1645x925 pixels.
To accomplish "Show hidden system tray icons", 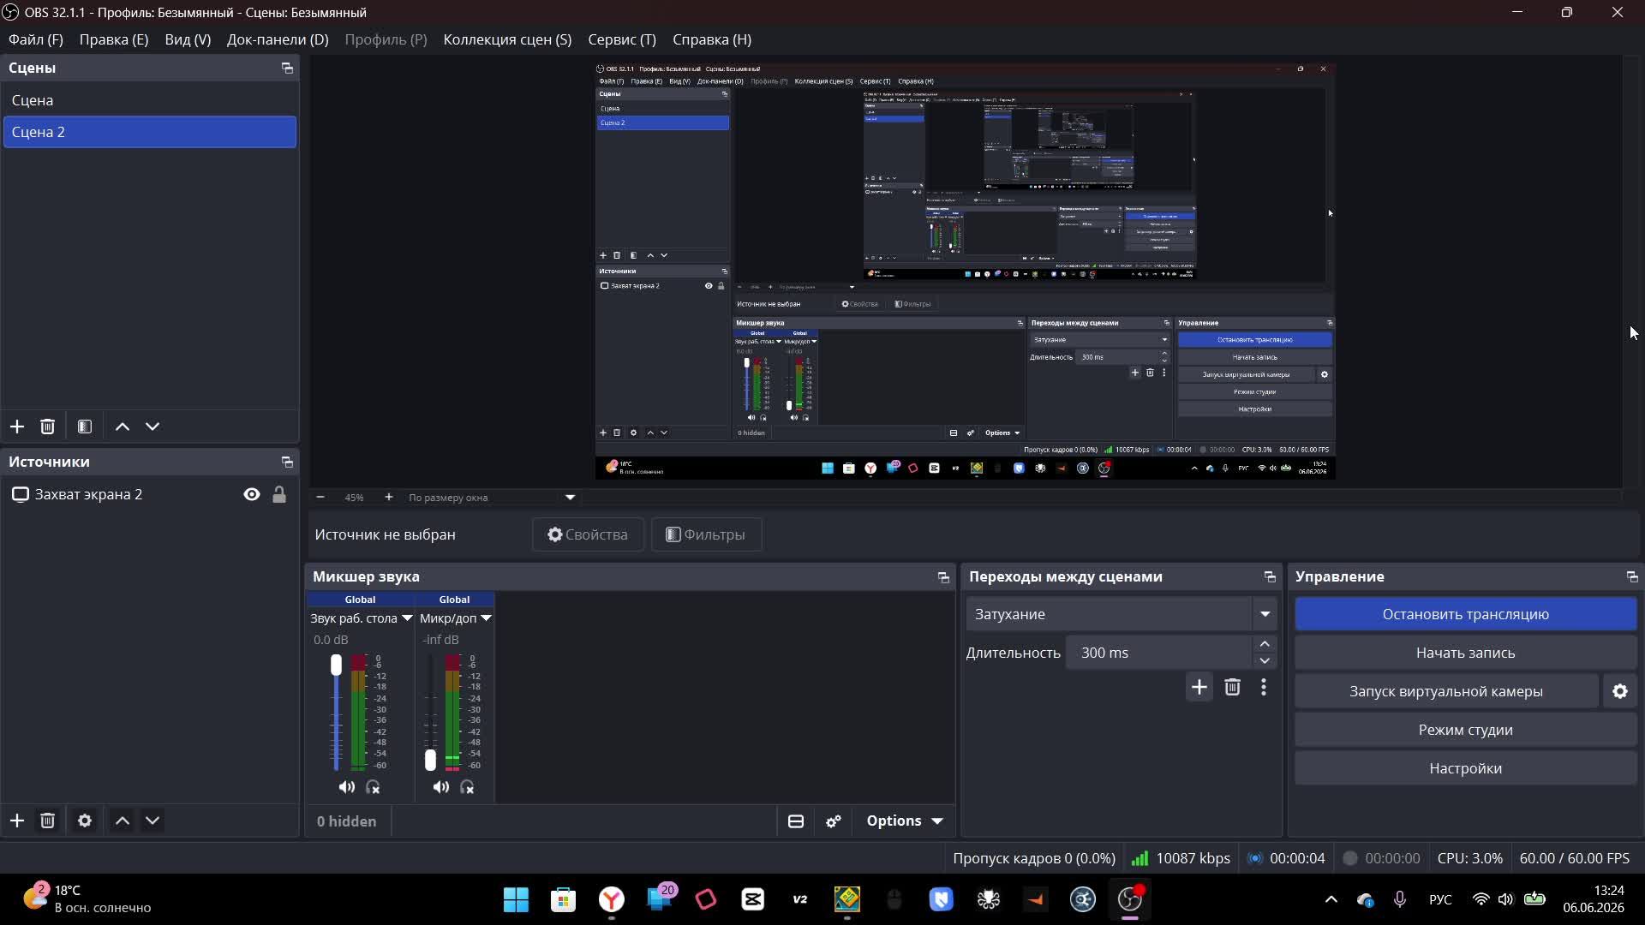I will point(1331,899).
